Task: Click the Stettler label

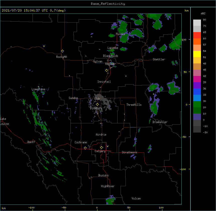Action: point(159,59)
